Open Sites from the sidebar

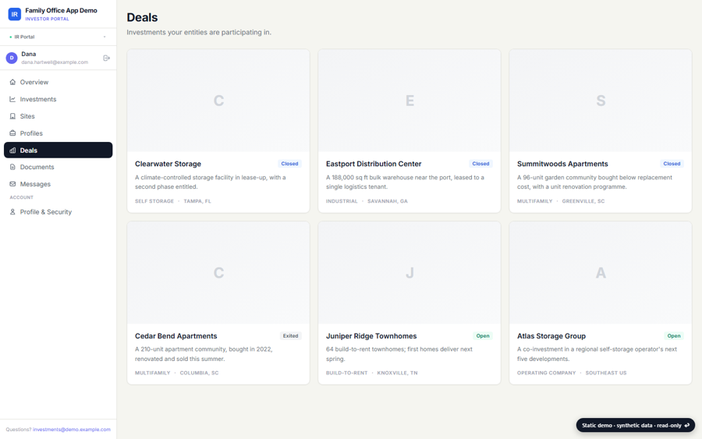coord(58,116)
